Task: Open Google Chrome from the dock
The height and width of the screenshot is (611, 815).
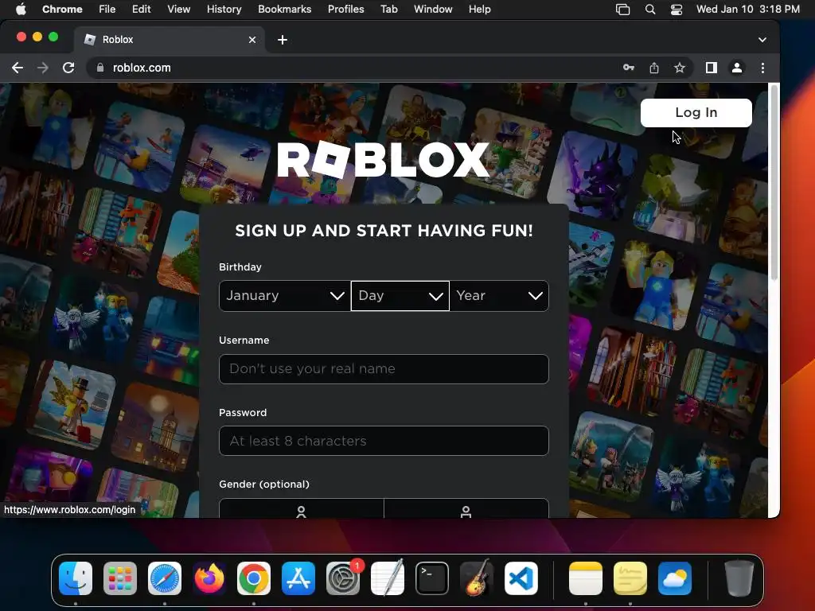Action: click(254, 578)
